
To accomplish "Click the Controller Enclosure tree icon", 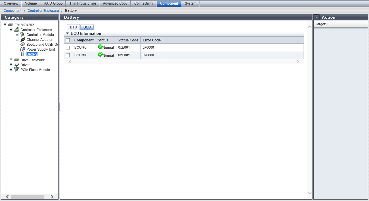I will point(17,30).
